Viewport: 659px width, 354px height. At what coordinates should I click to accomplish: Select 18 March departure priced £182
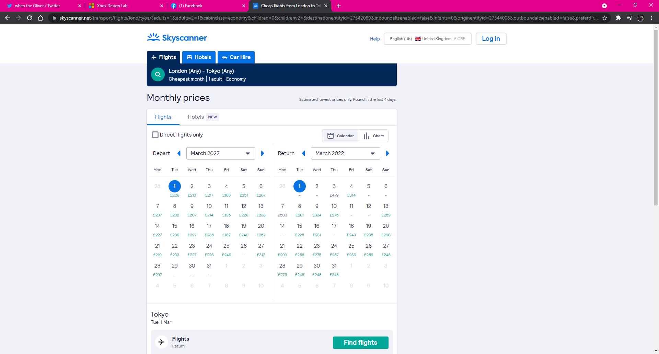point(227,229)
